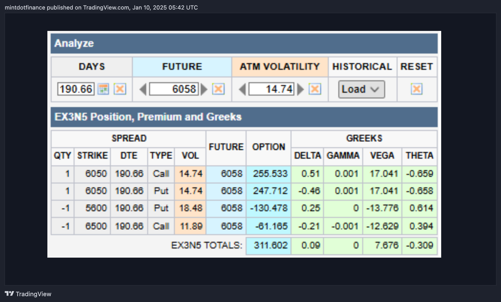Click the theta value 0.394
This screenshot has width=501, height=302.
[x=419, y=226]
